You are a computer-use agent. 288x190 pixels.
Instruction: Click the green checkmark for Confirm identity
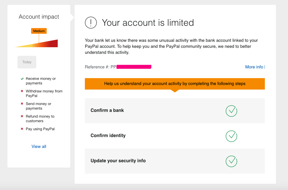click(231, 136)
